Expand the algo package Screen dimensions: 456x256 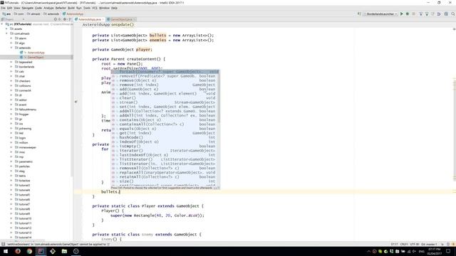coord(11,43)
